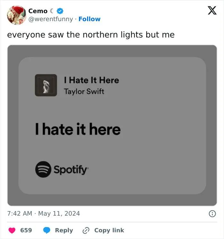Like the tweet with the heart icon
Image resolution: width=224 pixels, height=239 pixels.
pos(12,230)
